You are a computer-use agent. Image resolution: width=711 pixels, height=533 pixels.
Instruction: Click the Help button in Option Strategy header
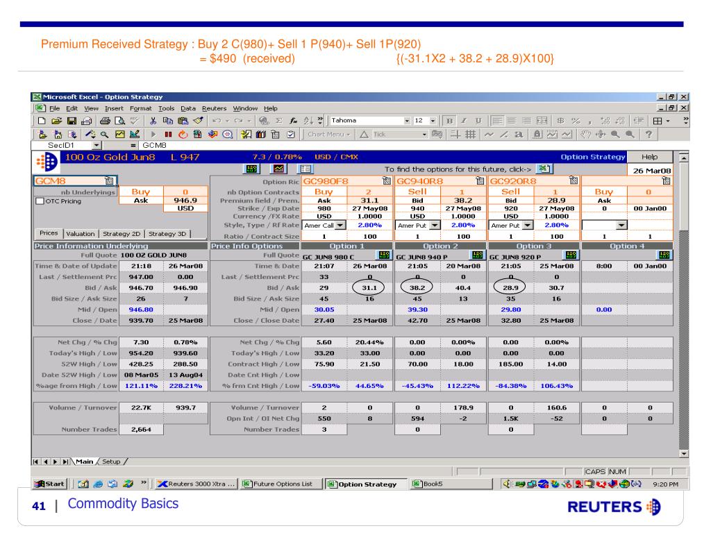pyautogui.click(x=649, y=157)
